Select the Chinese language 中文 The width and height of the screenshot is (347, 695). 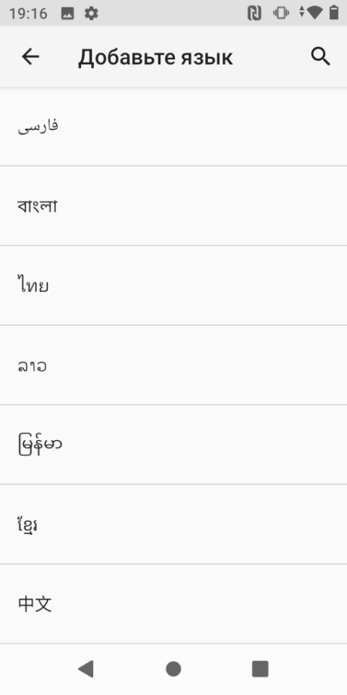click(173, 604)
